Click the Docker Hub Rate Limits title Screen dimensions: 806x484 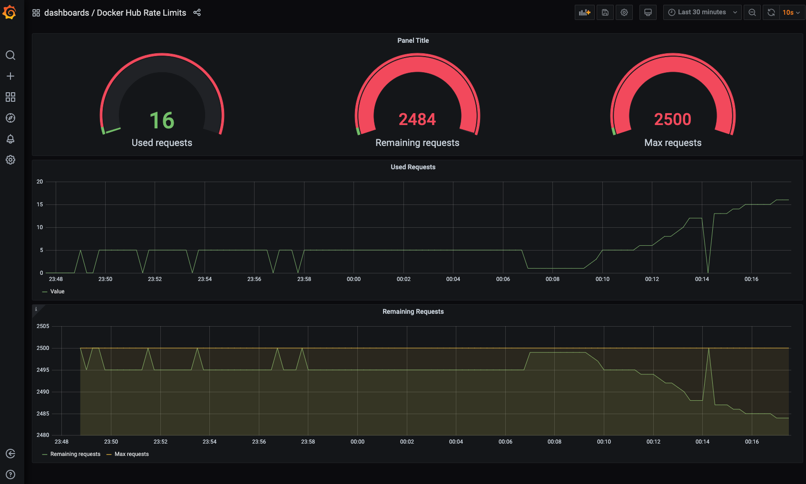141,13
